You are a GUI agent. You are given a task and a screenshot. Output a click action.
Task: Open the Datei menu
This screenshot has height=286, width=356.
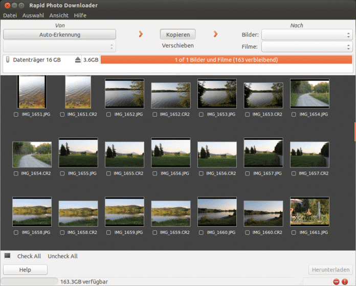coord(10,15)
